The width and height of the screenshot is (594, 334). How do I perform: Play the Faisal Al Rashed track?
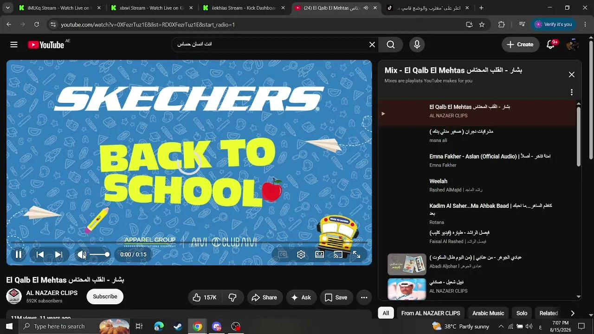(477, 237)
